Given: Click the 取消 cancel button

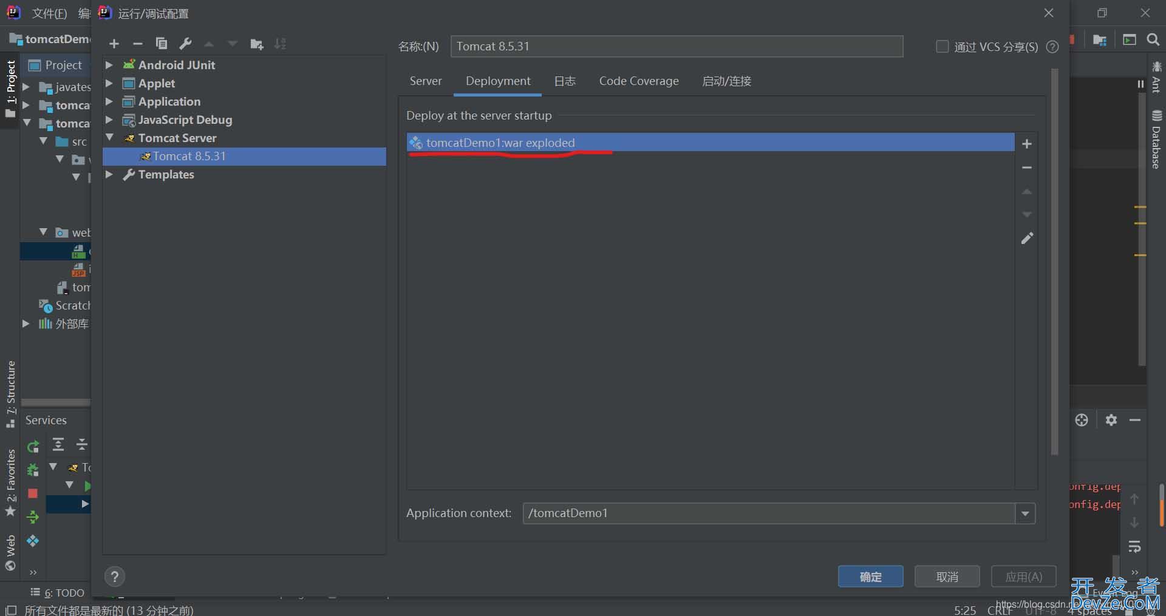Looking at the screenshot, I should (x=947, y=577).
